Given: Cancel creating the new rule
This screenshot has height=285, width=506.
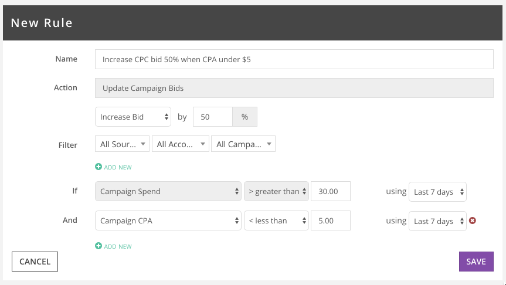Looking at the screenshot, I should click(x=35, y=262).
